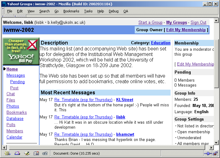The width and height of the screenshot is (220, 158).
Task: View the lisbk author profile link
Action: click(121, 117)
